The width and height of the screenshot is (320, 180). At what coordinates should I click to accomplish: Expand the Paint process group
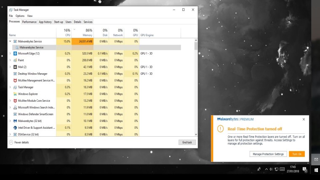click(10, 60)
